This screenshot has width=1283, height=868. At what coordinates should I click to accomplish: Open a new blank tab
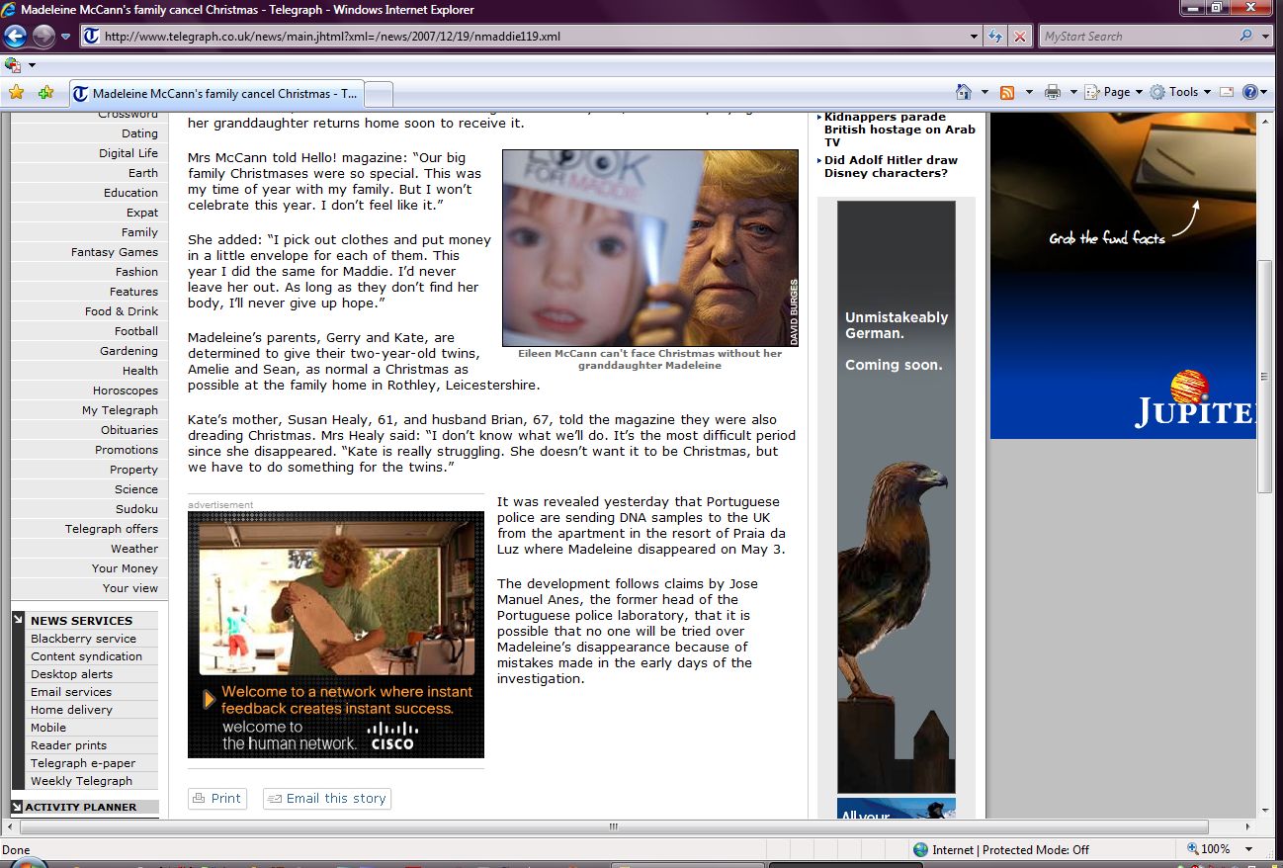coord(380,94)
